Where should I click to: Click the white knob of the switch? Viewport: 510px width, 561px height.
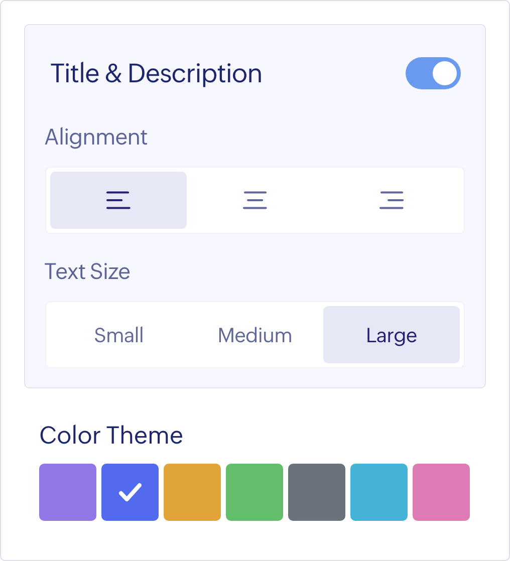(x=445, y=73)
